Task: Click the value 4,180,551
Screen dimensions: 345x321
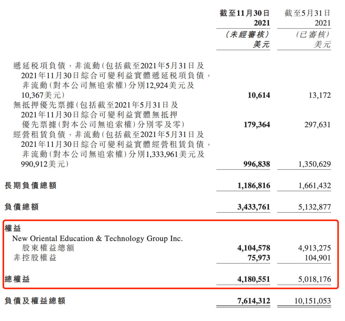Action: 254,279
